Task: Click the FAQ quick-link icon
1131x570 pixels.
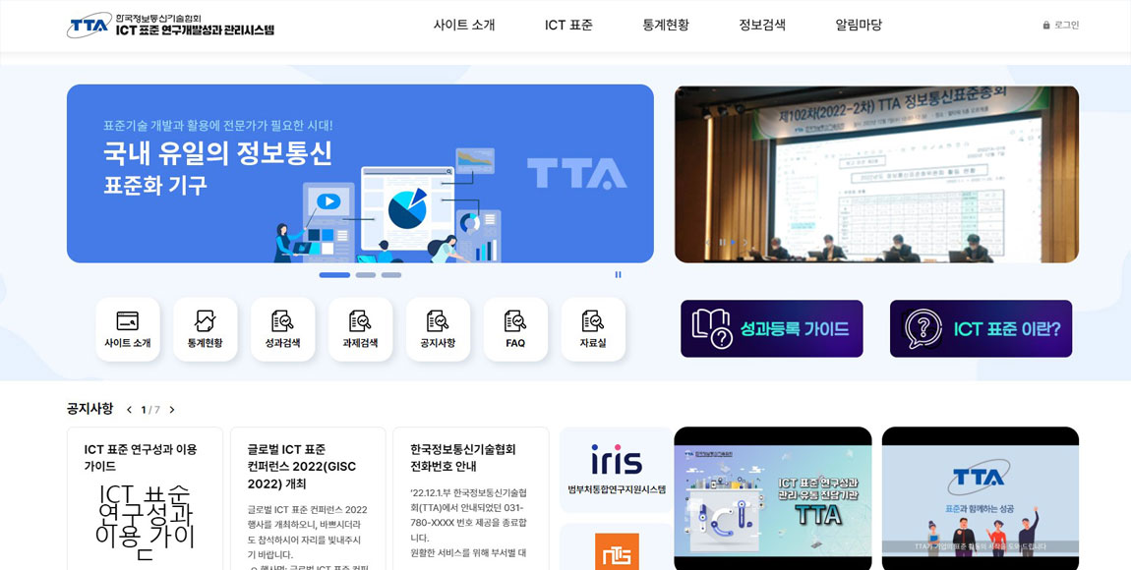Action: (515, 329)
